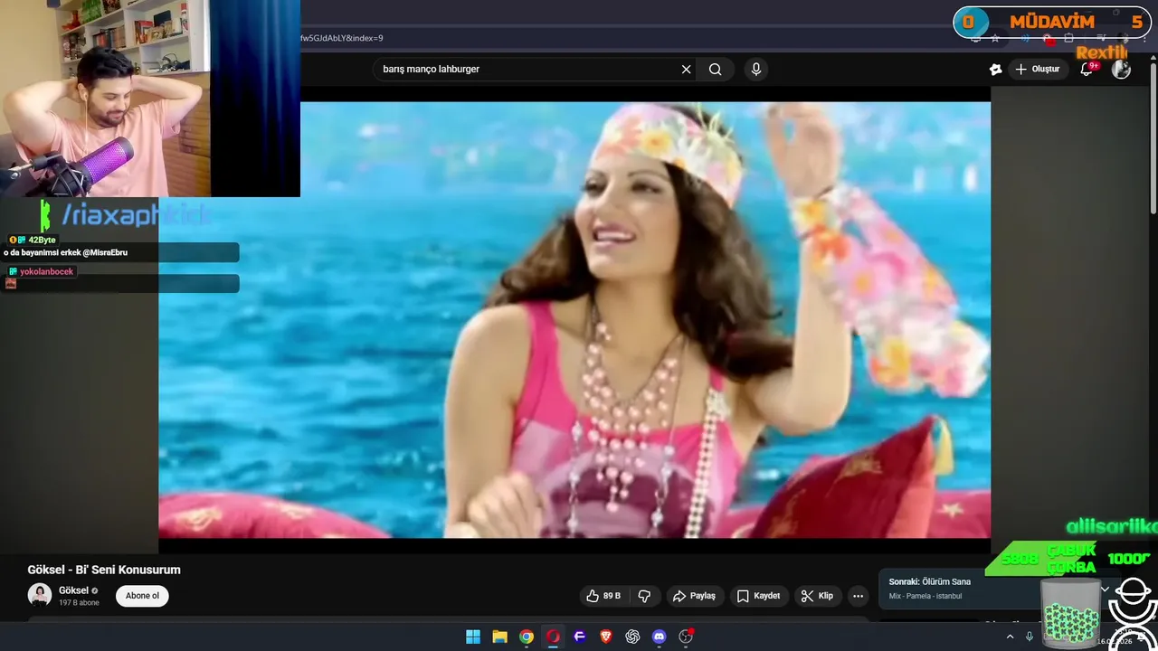
Task: Show hidden system tray icons
Action: point(1011,637)
